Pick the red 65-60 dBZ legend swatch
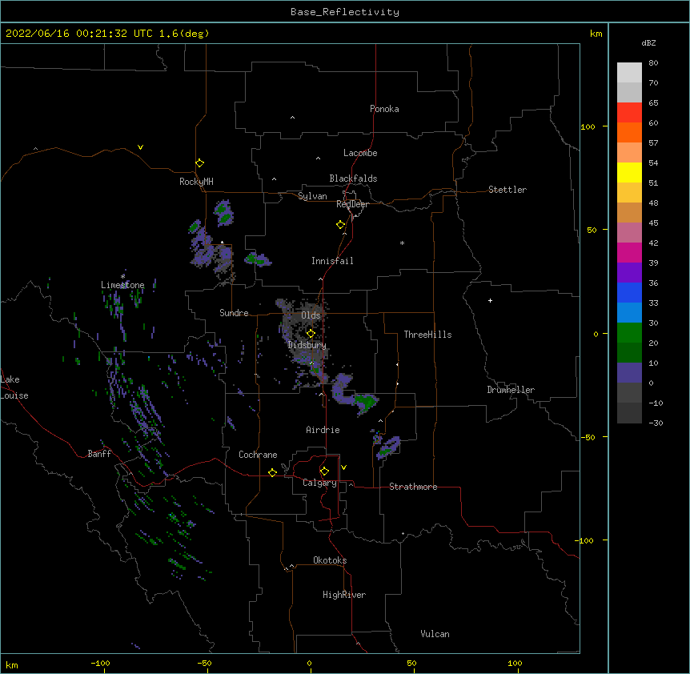The image size is (690, 674). 629,112
